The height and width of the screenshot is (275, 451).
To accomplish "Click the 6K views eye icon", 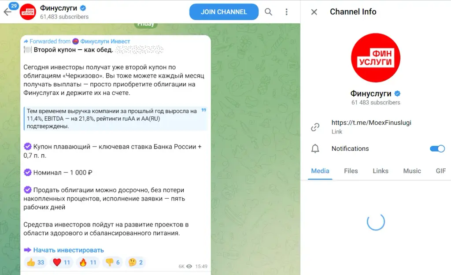I will pos(189,266).
